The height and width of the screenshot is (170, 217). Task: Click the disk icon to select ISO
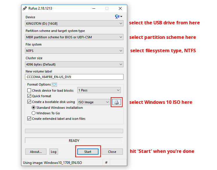pos(116,102)
